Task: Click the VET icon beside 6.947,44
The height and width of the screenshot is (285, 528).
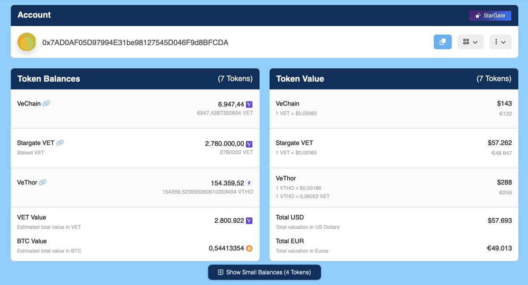Action: [249, 105]
